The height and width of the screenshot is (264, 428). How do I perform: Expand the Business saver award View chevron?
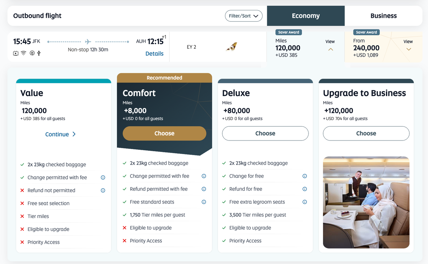[x=408, y=49]
